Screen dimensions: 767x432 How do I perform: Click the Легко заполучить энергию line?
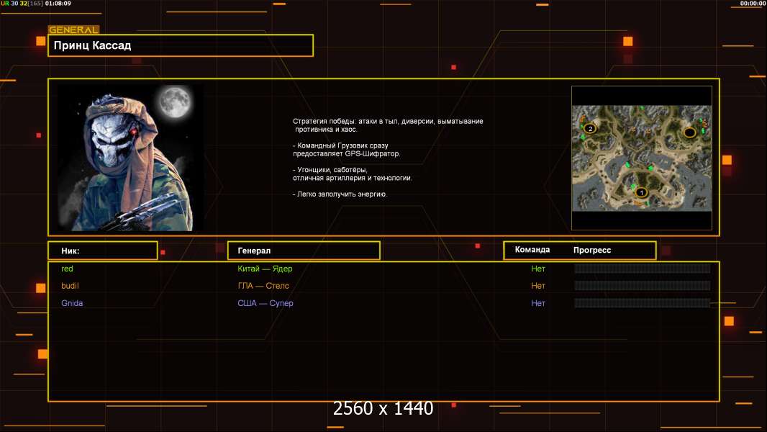(340, 194)
